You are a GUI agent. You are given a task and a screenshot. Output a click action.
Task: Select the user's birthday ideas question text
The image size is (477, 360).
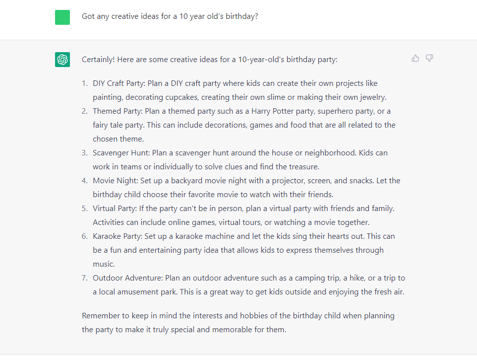pos(170,16)
